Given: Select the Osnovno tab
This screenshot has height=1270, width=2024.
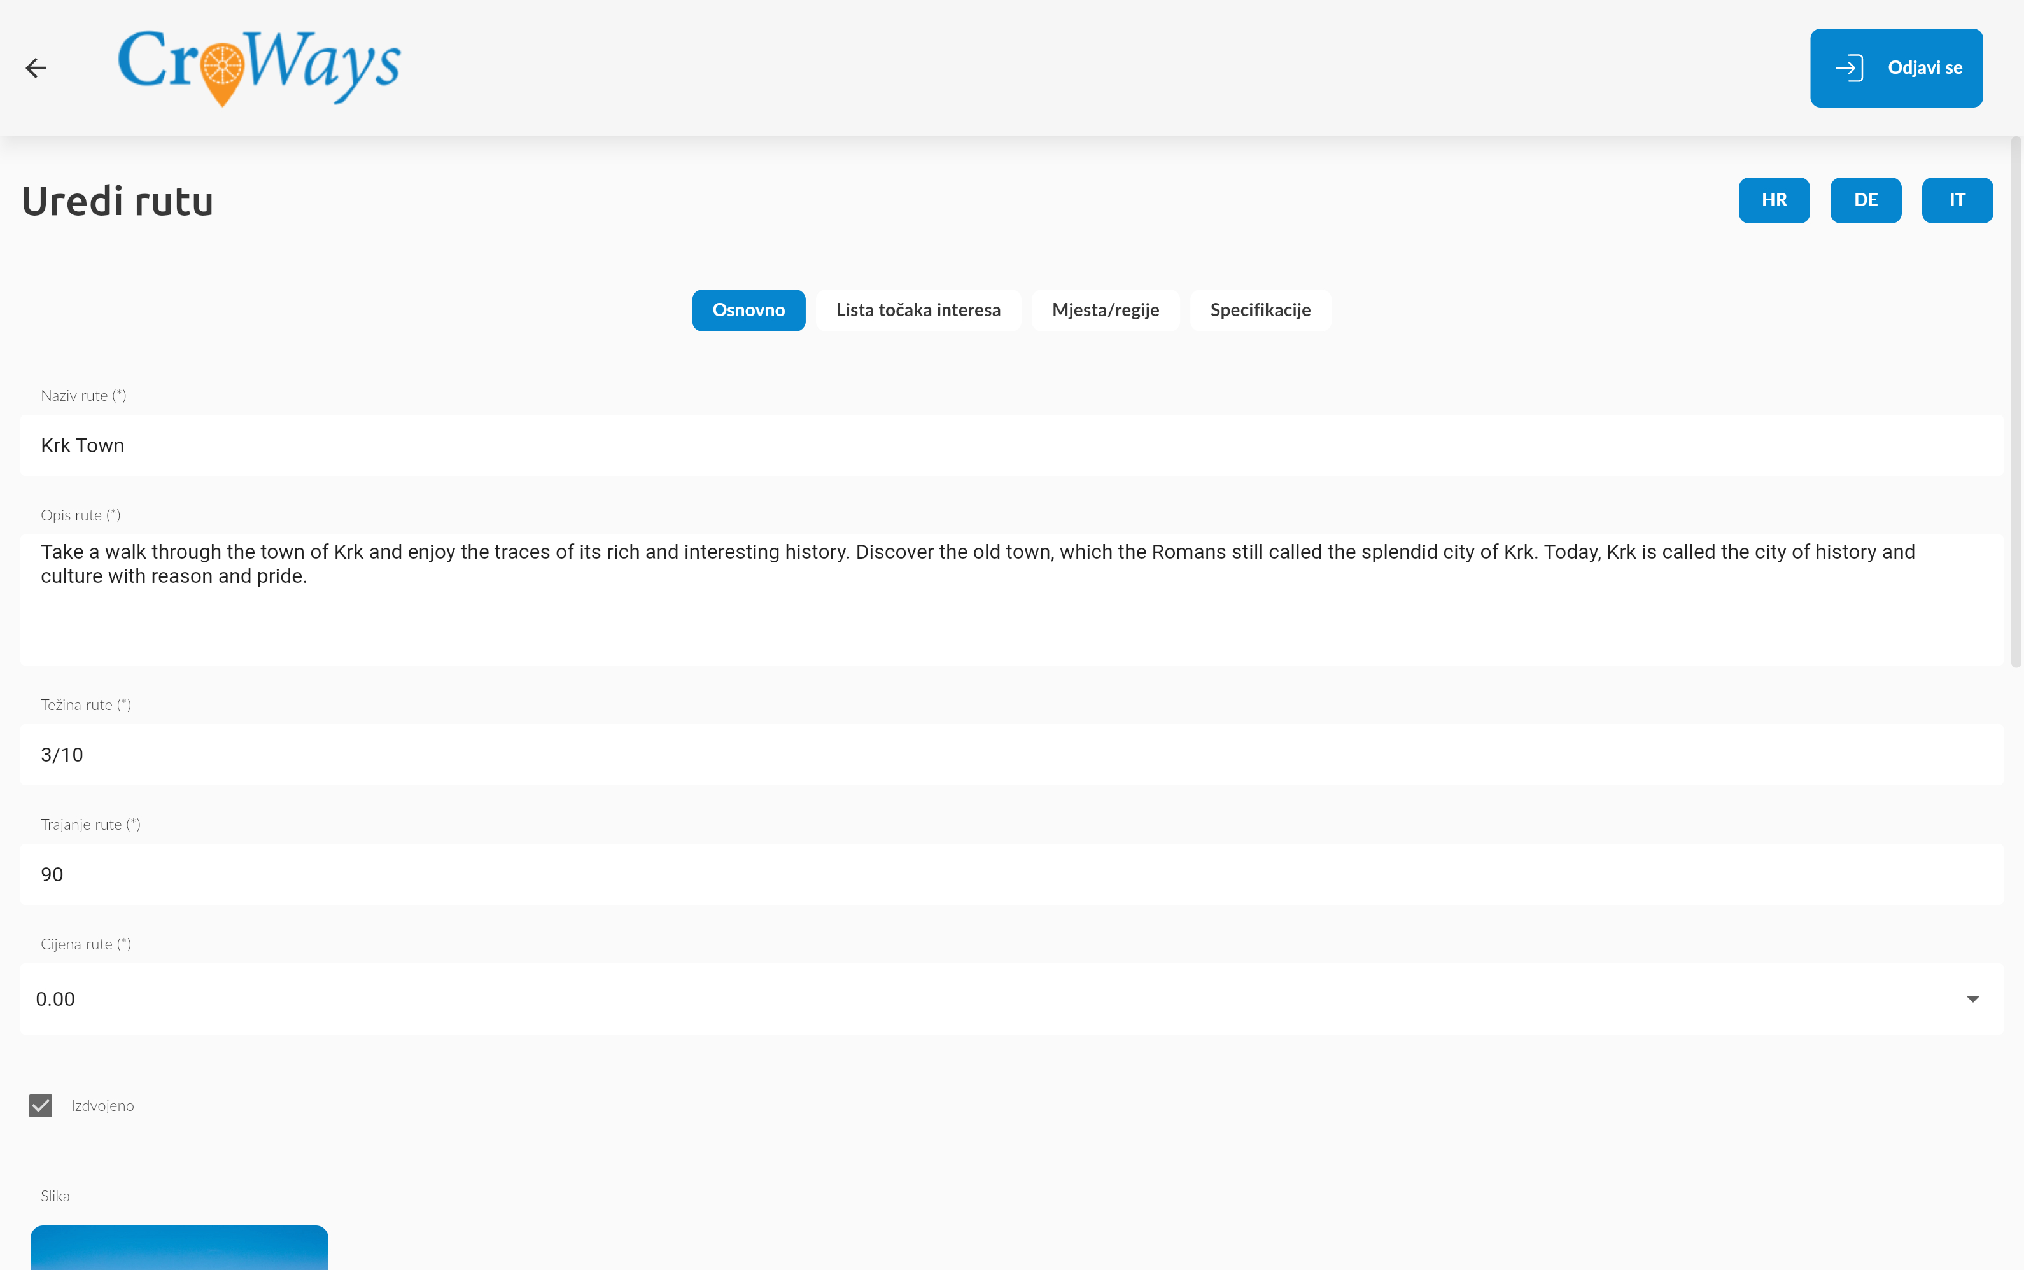Looking at the screenshot, I should click(748, 310).
